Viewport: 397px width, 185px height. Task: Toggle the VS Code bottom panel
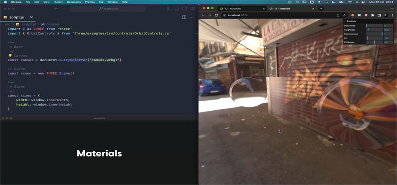coord(177,9)
